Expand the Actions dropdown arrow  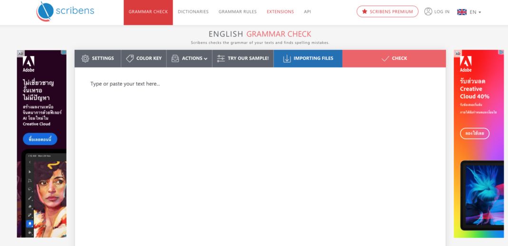coord(206,59)
